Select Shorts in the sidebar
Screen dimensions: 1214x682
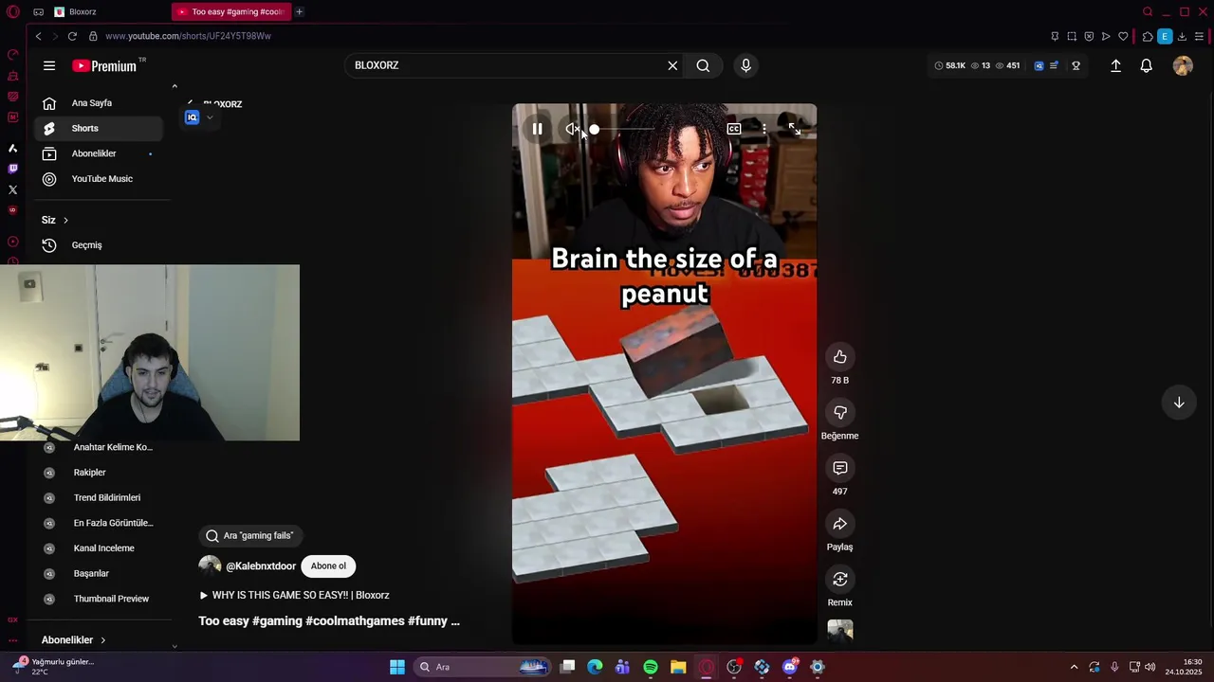99,128
